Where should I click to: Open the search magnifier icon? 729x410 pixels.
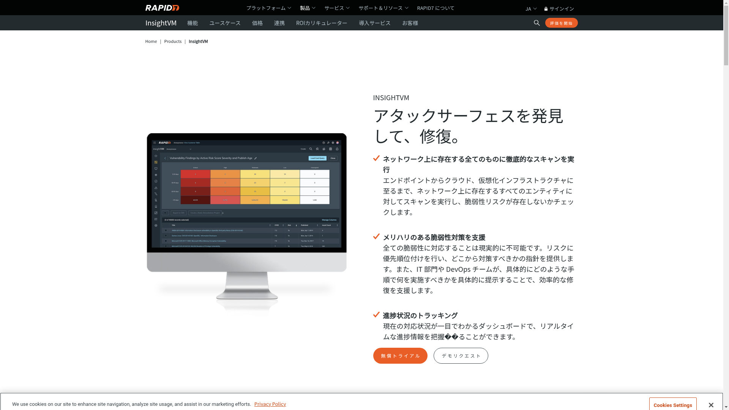pos(536,23)
